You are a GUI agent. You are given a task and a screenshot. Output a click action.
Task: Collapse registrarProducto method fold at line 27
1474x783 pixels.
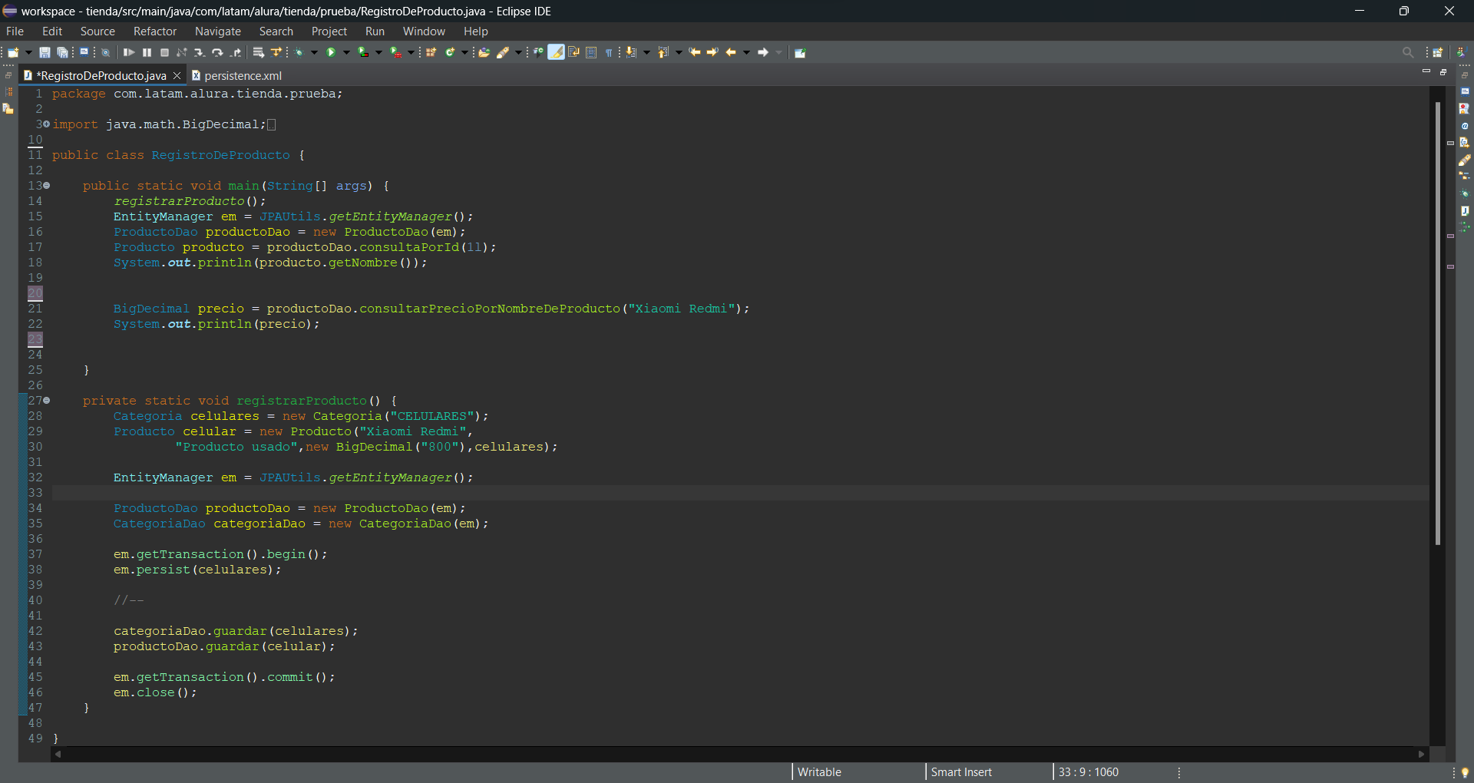tap(47, 401)
